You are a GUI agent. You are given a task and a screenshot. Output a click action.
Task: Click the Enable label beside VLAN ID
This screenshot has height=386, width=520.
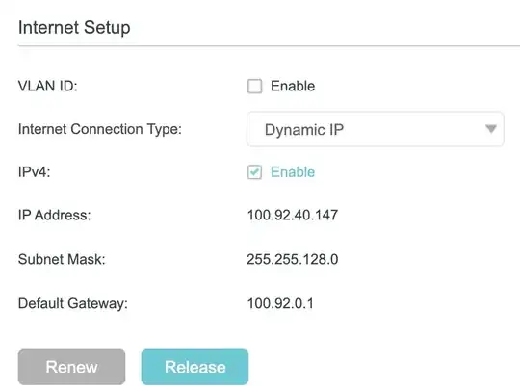pyautogui.click(x=293, y=87)
